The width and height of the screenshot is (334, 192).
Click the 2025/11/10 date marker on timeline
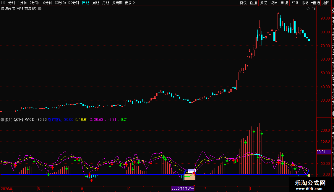pyautogui.click(x=183, y=188)
